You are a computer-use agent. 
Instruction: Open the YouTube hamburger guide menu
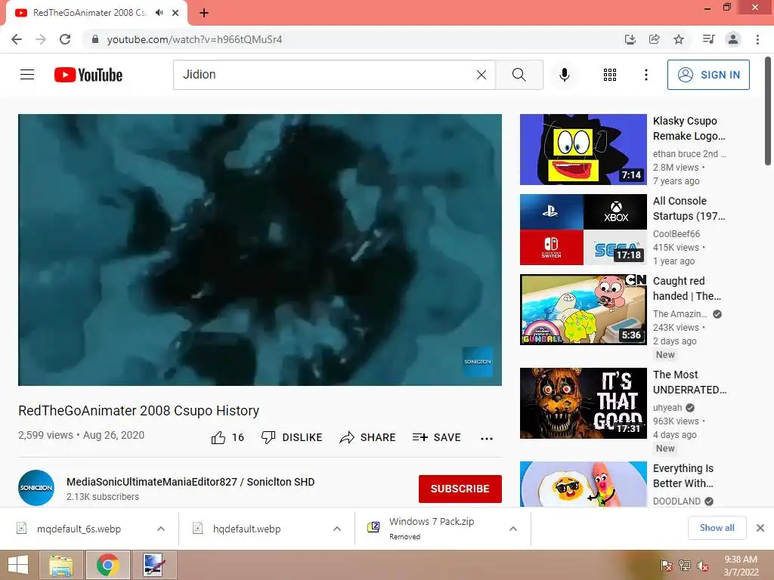(x=27, y=75)
